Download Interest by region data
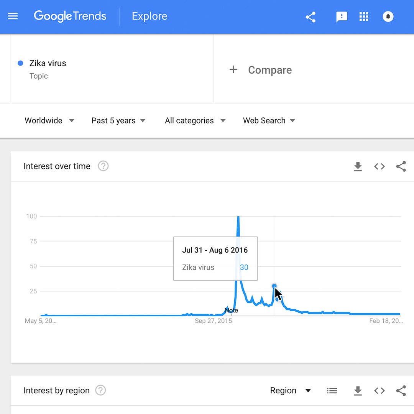 coord(358,391)
